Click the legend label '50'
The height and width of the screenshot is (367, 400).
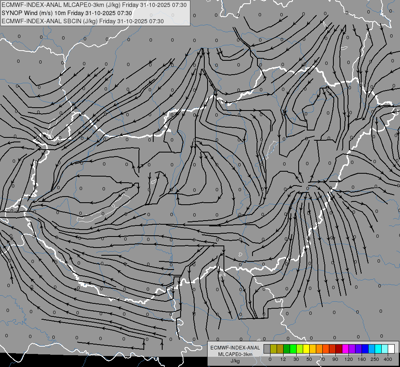309,359
